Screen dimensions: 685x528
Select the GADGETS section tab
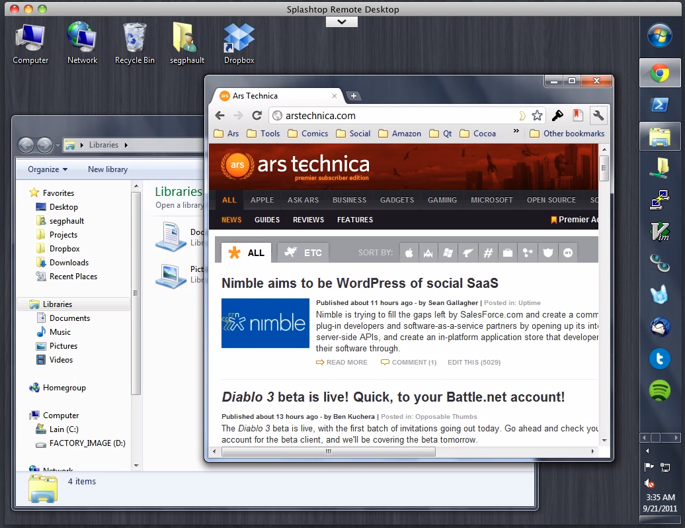click(x=397, y=200)
